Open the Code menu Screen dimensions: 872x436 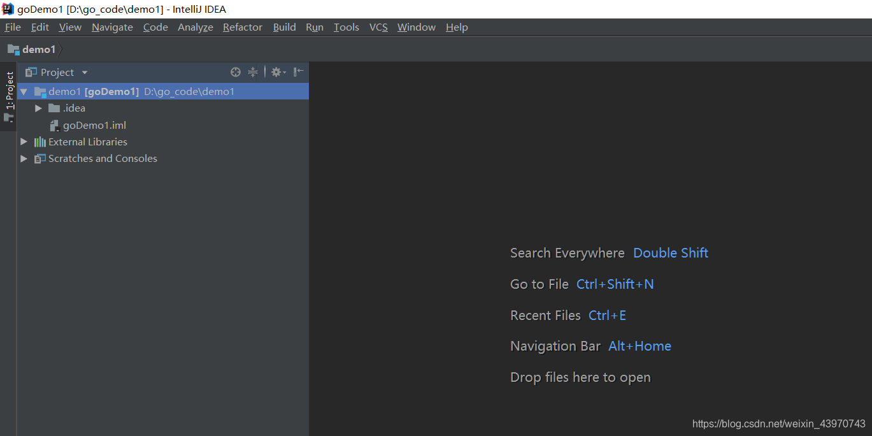point(155,27)
